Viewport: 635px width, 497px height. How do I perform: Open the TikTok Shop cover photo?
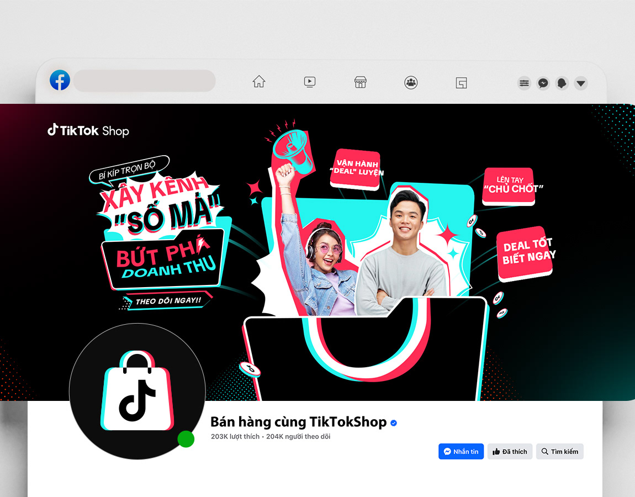tap(317, 252)
